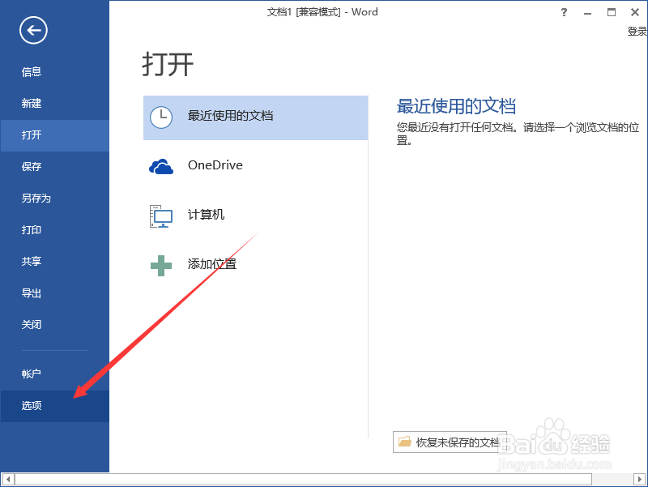Viewport: 648px width, 487px height.
Task: Click the computer monitor icon
Action: (x=161, y=216)
